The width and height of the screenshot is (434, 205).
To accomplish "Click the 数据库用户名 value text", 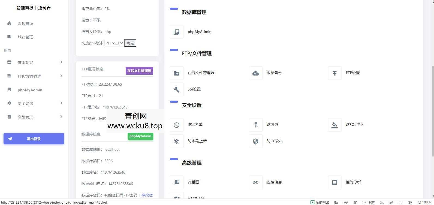I will pos(120,184).
